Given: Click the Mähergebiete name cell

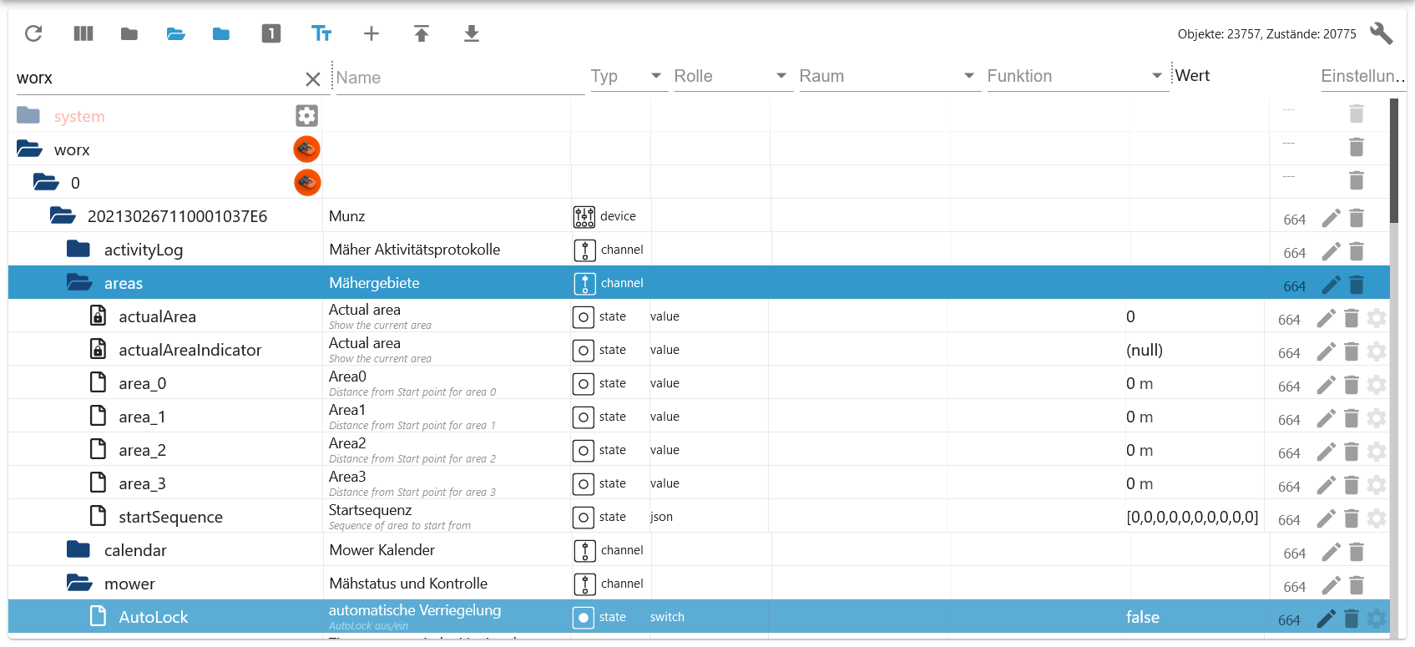Looking at the screenshot, I should tap(374, 283).
